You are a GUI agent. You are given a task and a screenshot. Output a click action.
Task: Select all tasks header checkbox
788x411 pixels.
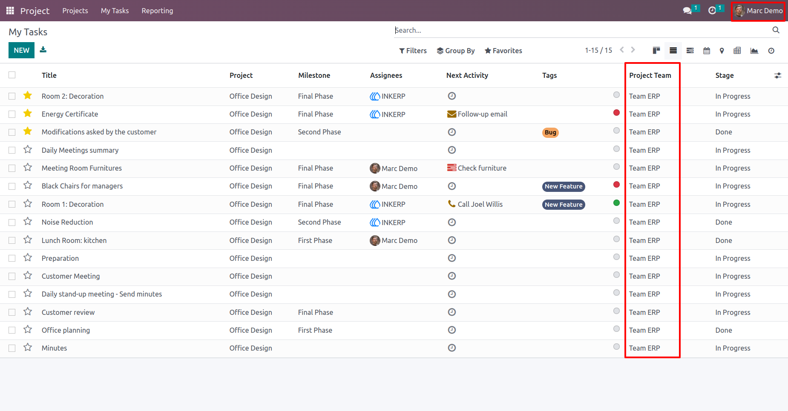tap(12, 75)
